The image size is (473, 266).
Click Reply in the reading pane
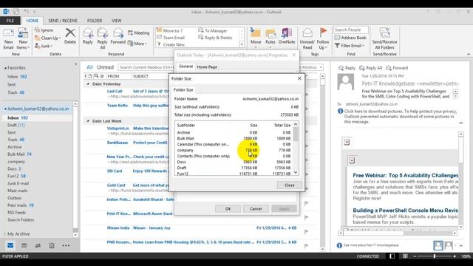347,68
